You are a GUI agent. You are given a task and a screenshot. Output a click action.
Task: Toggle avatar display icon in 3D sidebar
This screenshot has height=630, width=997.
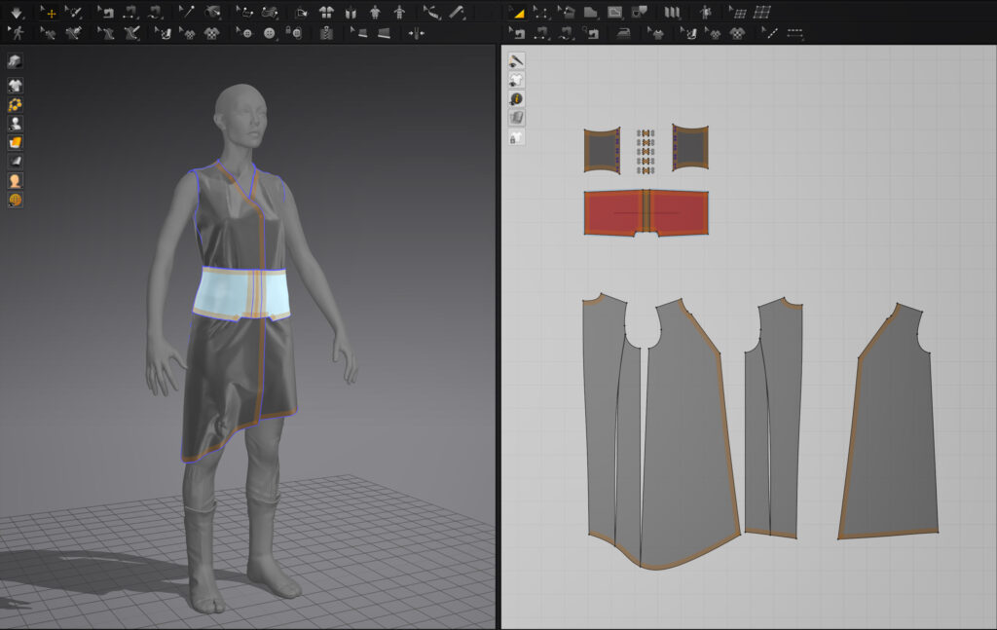(x=16, y=124)
